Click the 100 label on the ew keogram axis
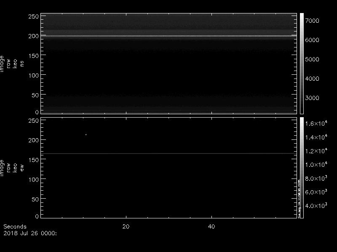 point(34,179)
